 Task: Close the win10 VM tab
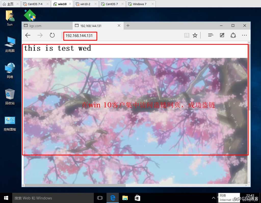(70, 4)
